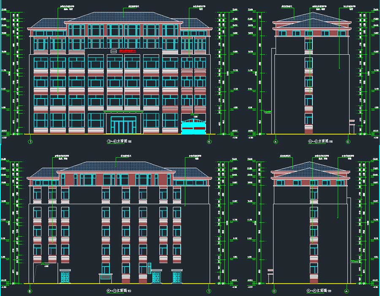Select grid bubble 6 under the bottom-left elevation
Image resolution: width=380 pixels, height=296 pixels.
pos(30,291)
